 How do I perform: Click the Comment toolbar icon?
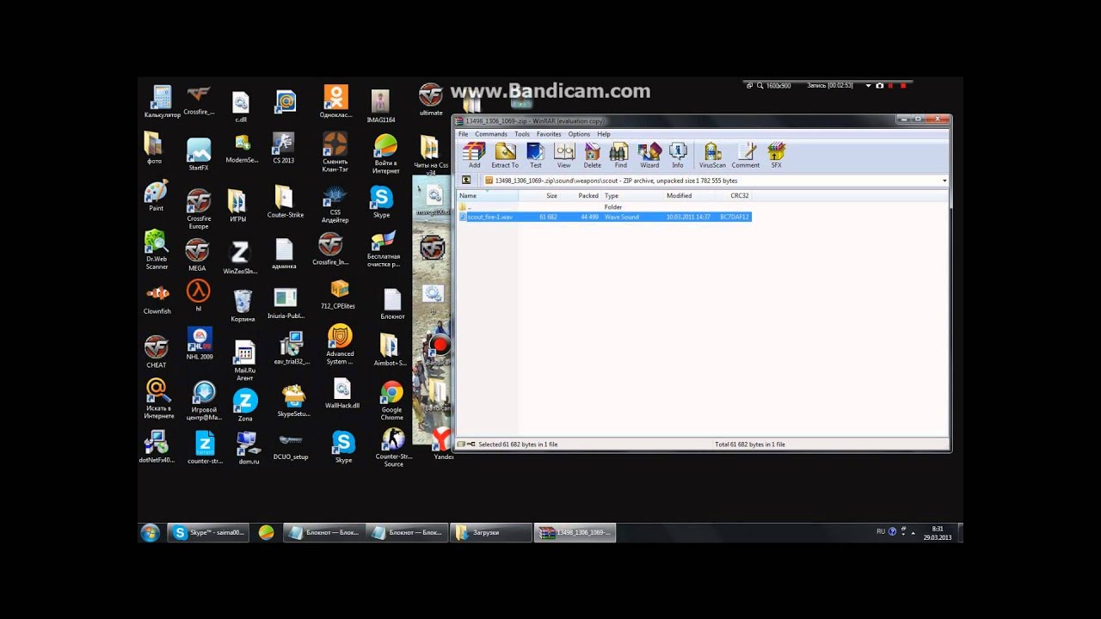[x=746, y=156]
